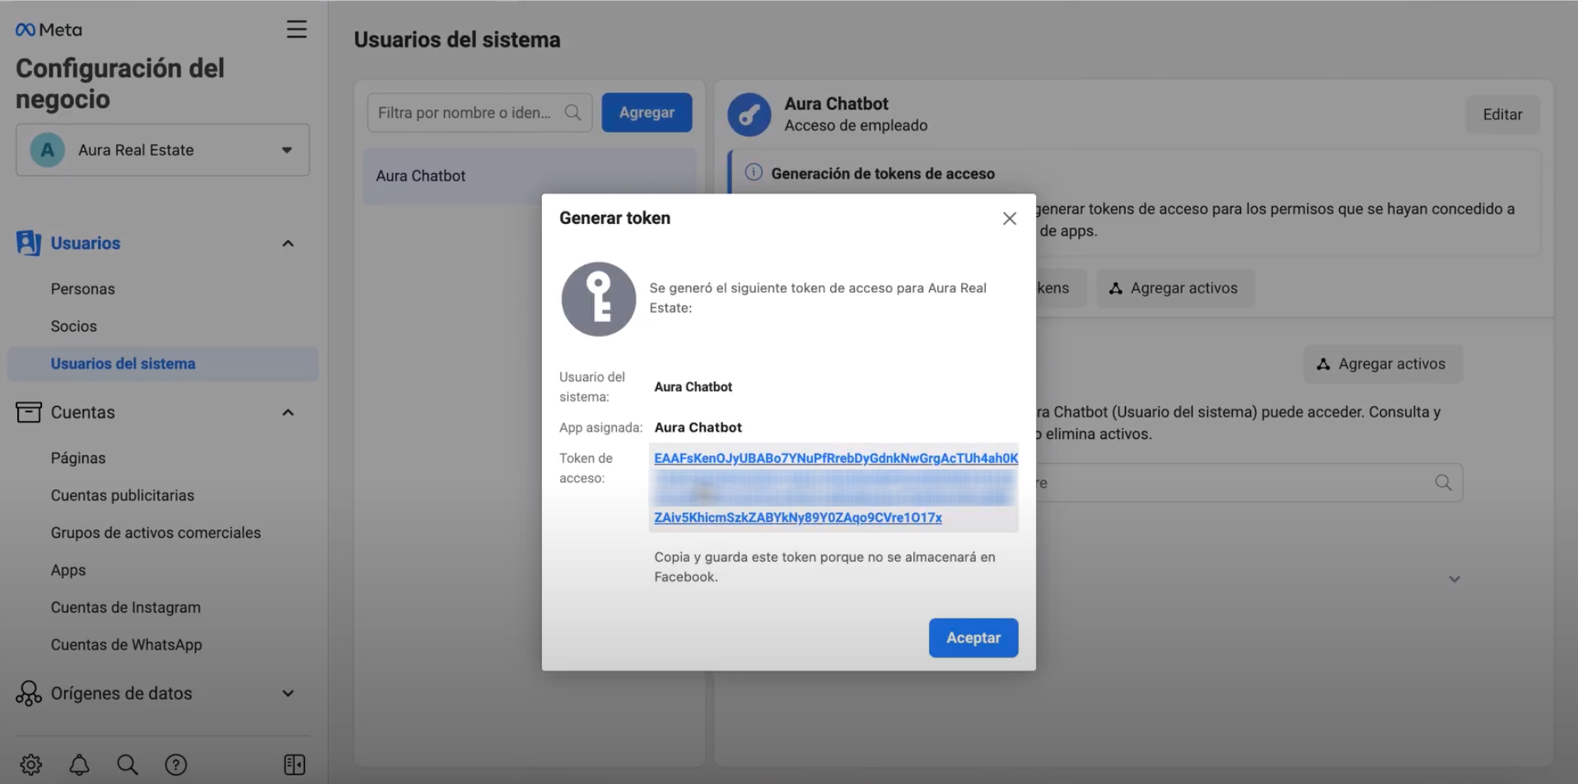
Task: Click the lower Agregar activos button
Action: [x=1383, y=364]
